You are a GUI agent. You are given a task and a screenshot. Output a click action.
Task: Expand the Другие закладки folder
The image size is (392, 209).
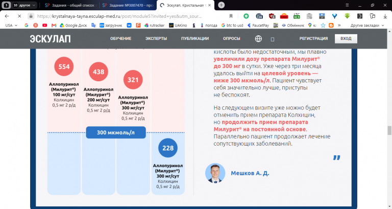[367, 25]
